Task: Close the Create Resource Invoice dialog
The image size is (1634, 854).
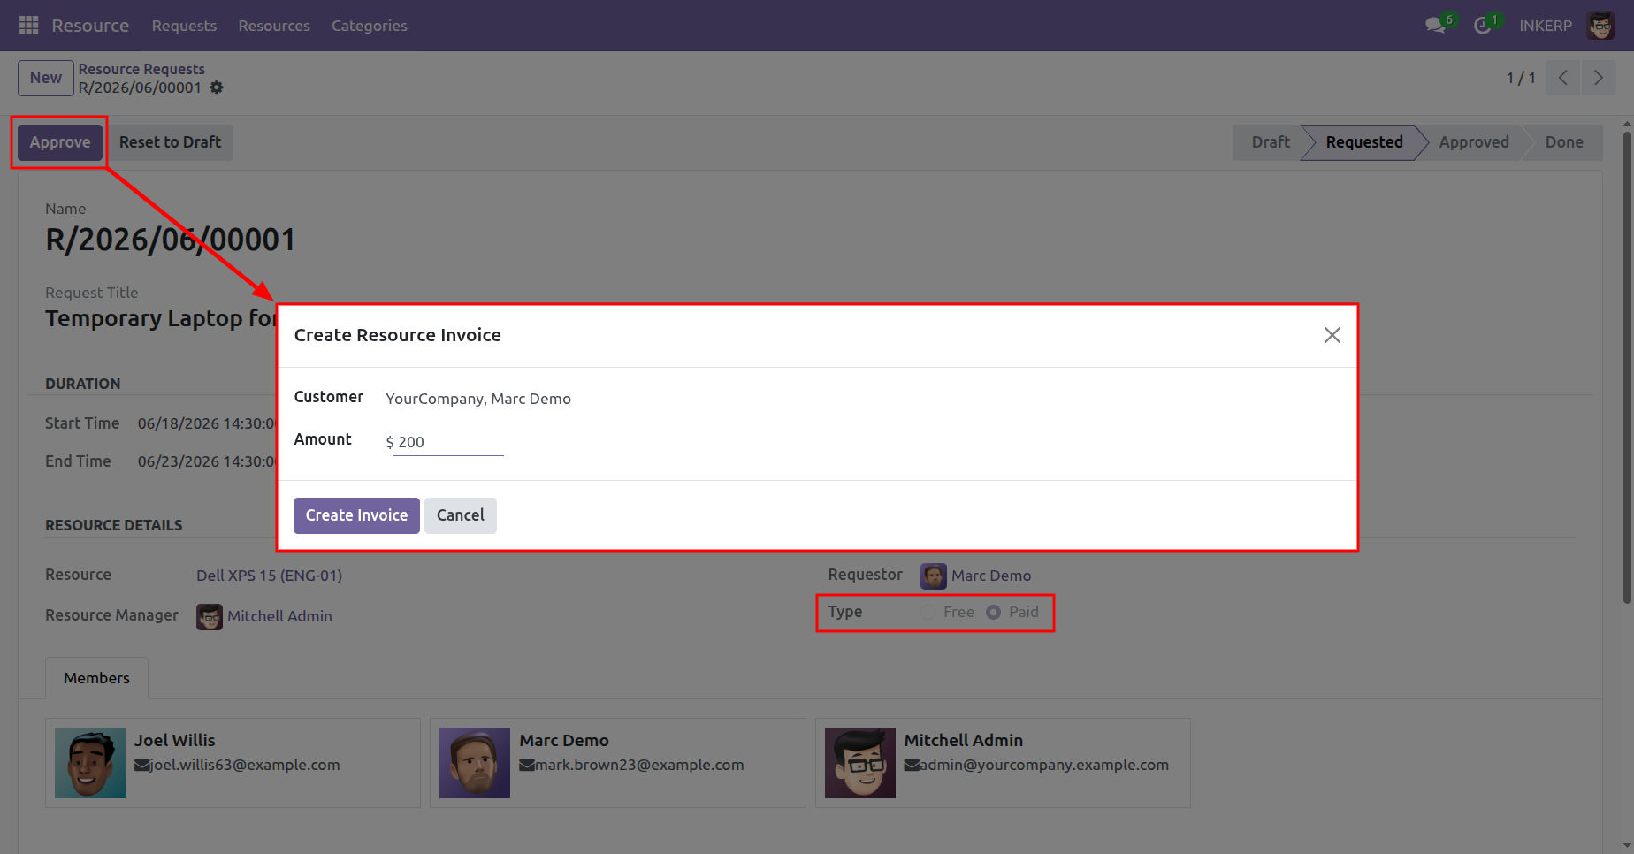Action: tap(1332, 335)
